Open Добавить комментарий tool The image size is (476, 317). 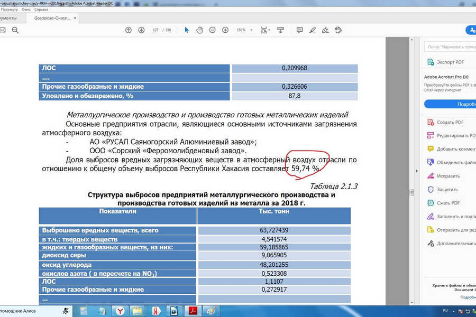pos(452,149)
